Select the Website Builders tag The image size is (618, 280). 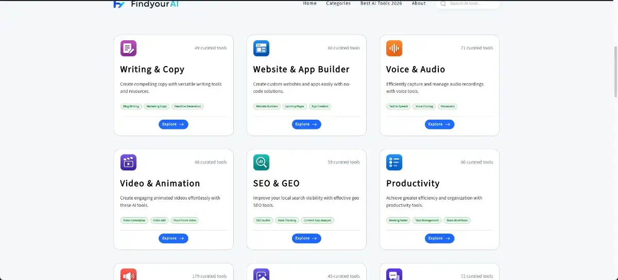click(x=267, y=106)
